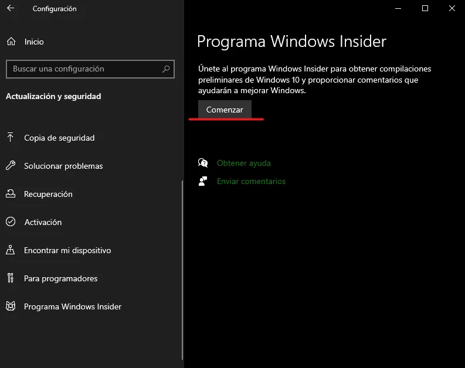Focus the Buscar una configuración field
This screenshot has width=465, height=368.
click(90, 69)
